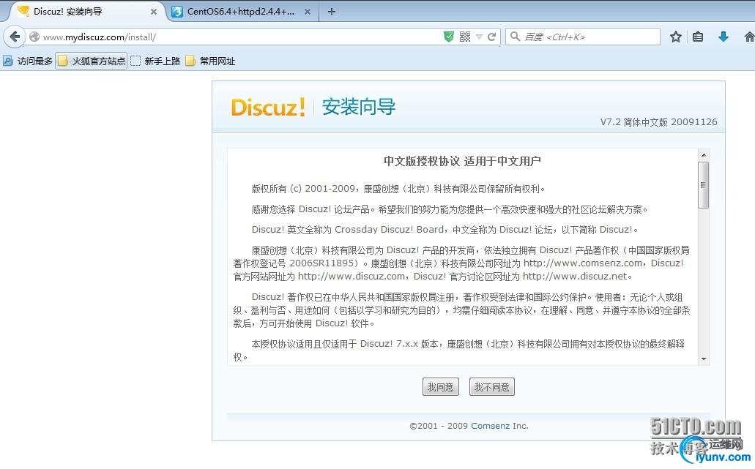Reload the page with the refresh icon
Screen dimensions: 755x469
(491, 37)
